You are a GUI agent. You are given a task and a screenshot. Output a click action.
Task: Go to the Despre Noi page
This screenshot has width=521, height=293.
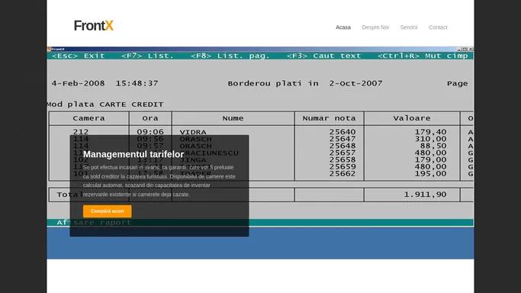[x=375, y=27]
